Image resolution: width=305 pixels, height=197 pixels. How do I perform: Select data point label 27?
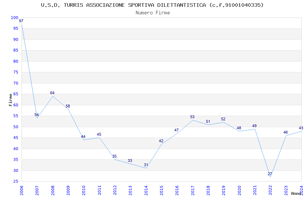(270, 174)
